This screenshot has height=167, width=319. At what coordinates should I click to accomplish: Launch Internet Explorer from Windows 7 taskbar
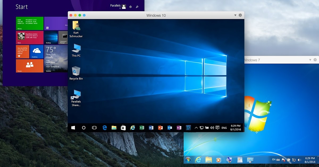[x=198, y=160]
